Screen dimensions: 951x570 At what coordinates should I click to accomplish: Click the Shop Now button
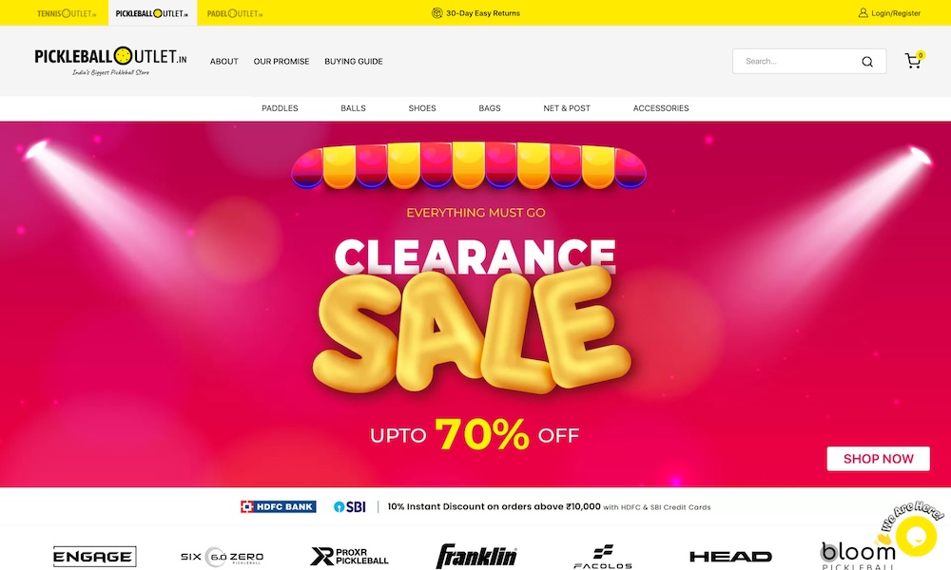(878, 459)
